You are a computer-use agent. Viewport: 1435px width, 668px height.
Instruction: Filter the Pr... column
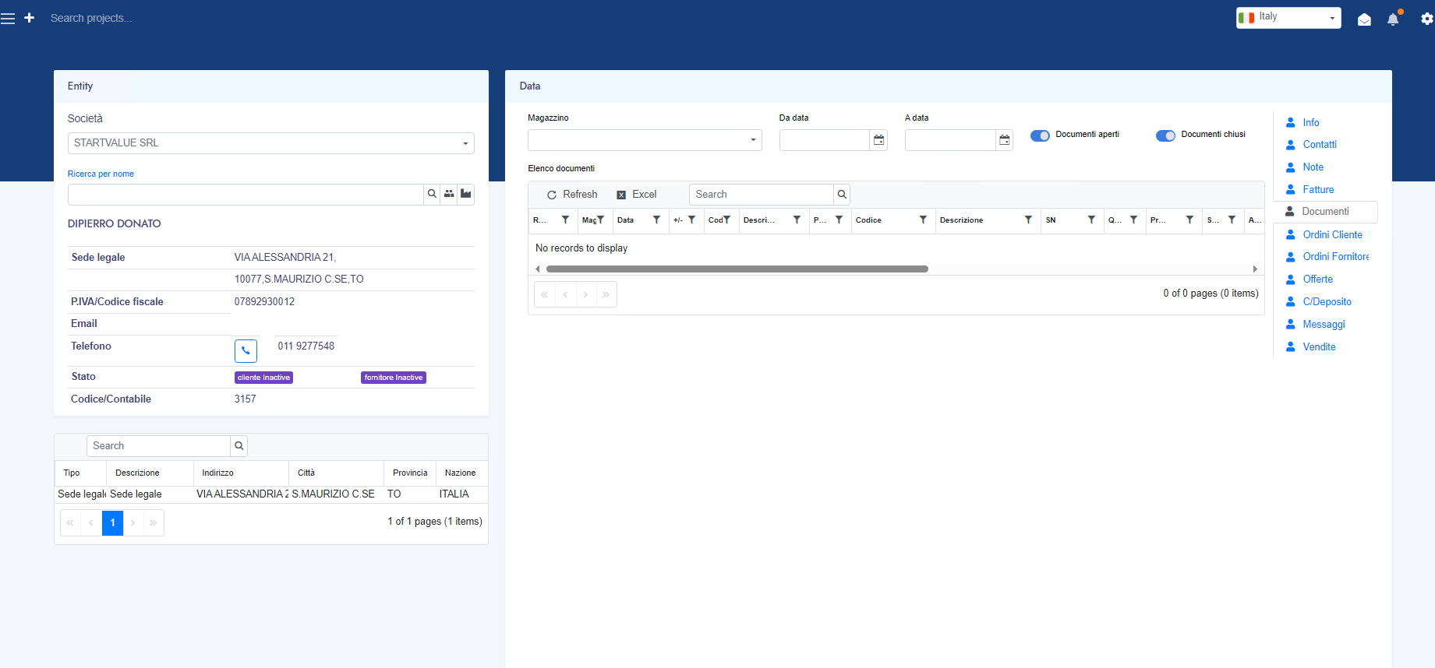(1189, 220)
